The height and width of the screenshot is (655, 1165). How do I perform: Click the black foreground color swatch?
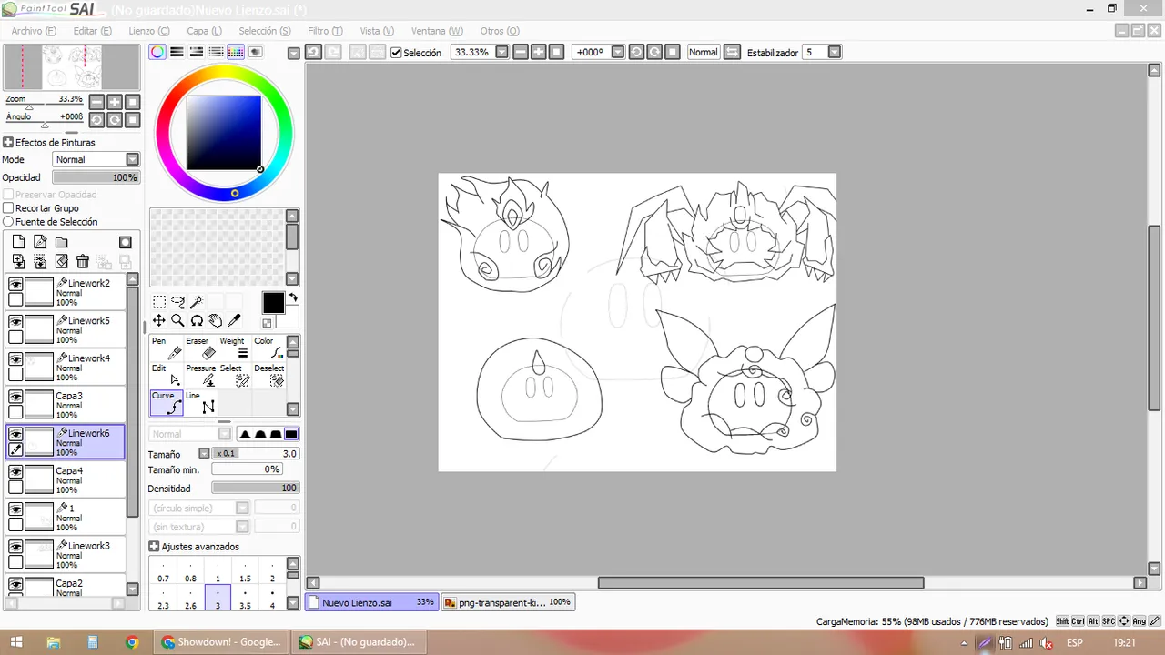click(273, 303)
